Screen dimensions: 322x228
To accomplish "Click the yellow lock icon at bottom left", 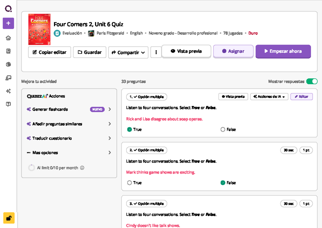I will [x=9, y=218].
